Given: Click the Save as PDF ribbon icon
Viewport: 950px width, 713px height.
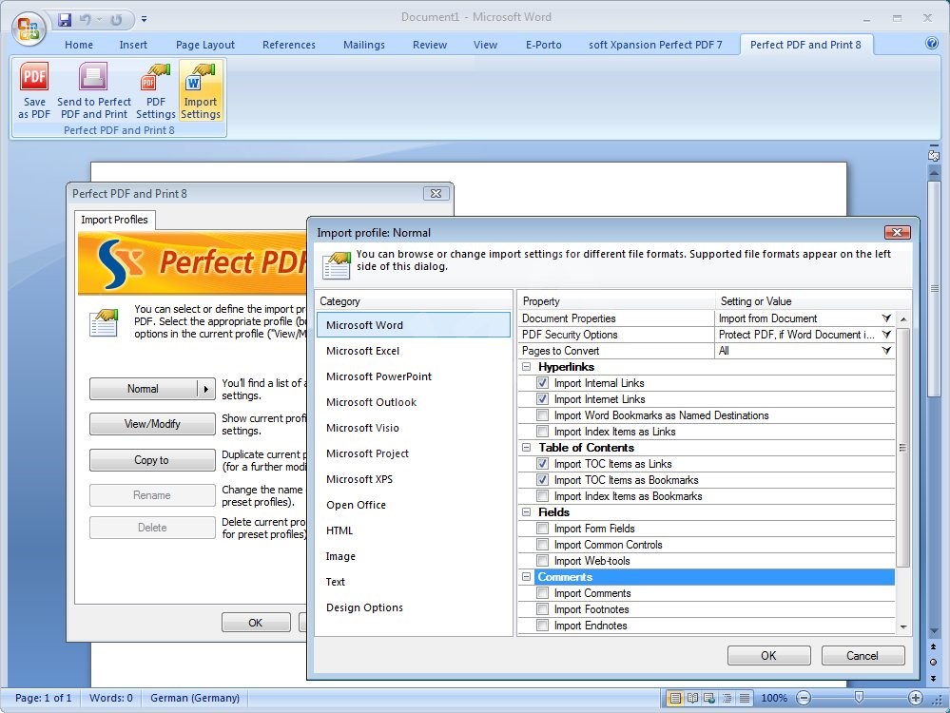Looking at the screenshot, I should pos(34,91).
